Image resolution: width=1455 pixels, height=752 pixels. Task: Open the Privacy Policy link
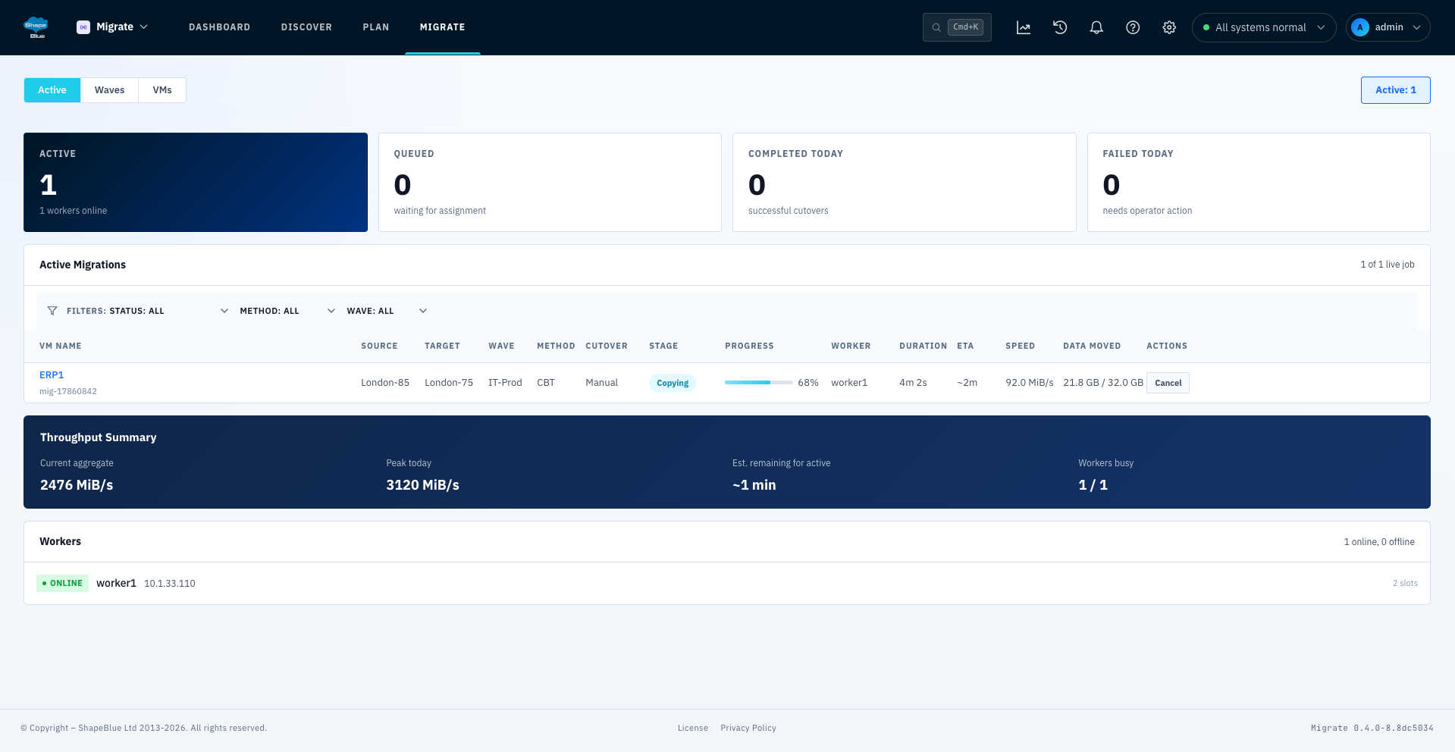point(748,728)
